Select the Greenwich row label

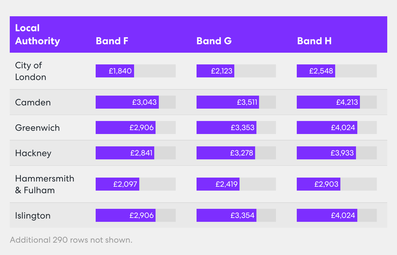[x=37, y=128]
